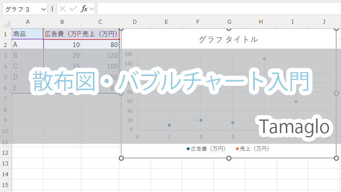This screenshot has height=192, width=341.
Task: Select column D header
Action: pos(135,22)
